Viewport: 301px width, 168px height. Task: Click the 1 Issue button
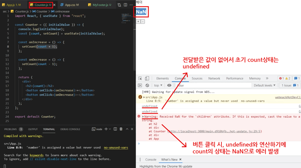(x=290, y=85)
